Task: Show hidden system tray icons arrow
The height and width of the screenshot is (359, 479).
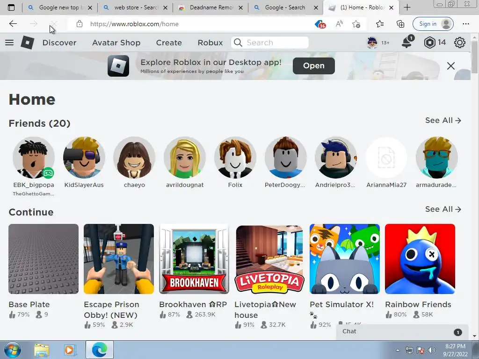Action: tap(398, 350)
